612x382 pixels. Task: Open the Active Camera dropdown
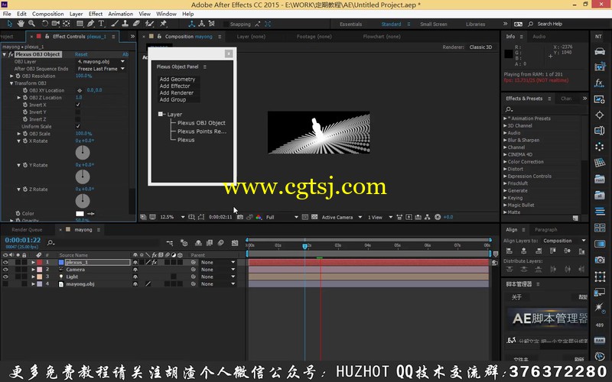pos(341,217)
